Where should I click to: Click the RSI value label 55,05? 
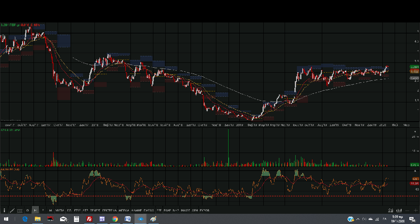[x=414, y=183]
